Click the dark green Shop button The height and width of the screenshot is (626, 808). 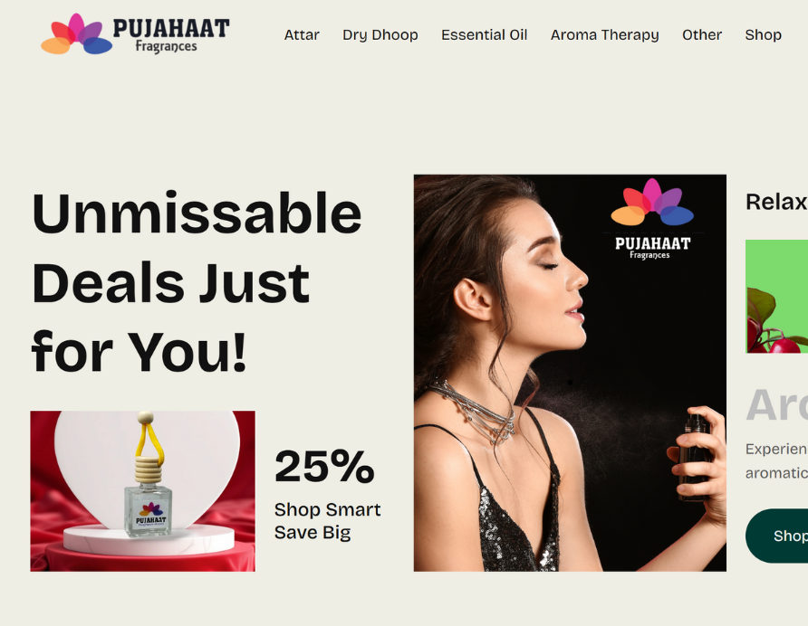777,536
